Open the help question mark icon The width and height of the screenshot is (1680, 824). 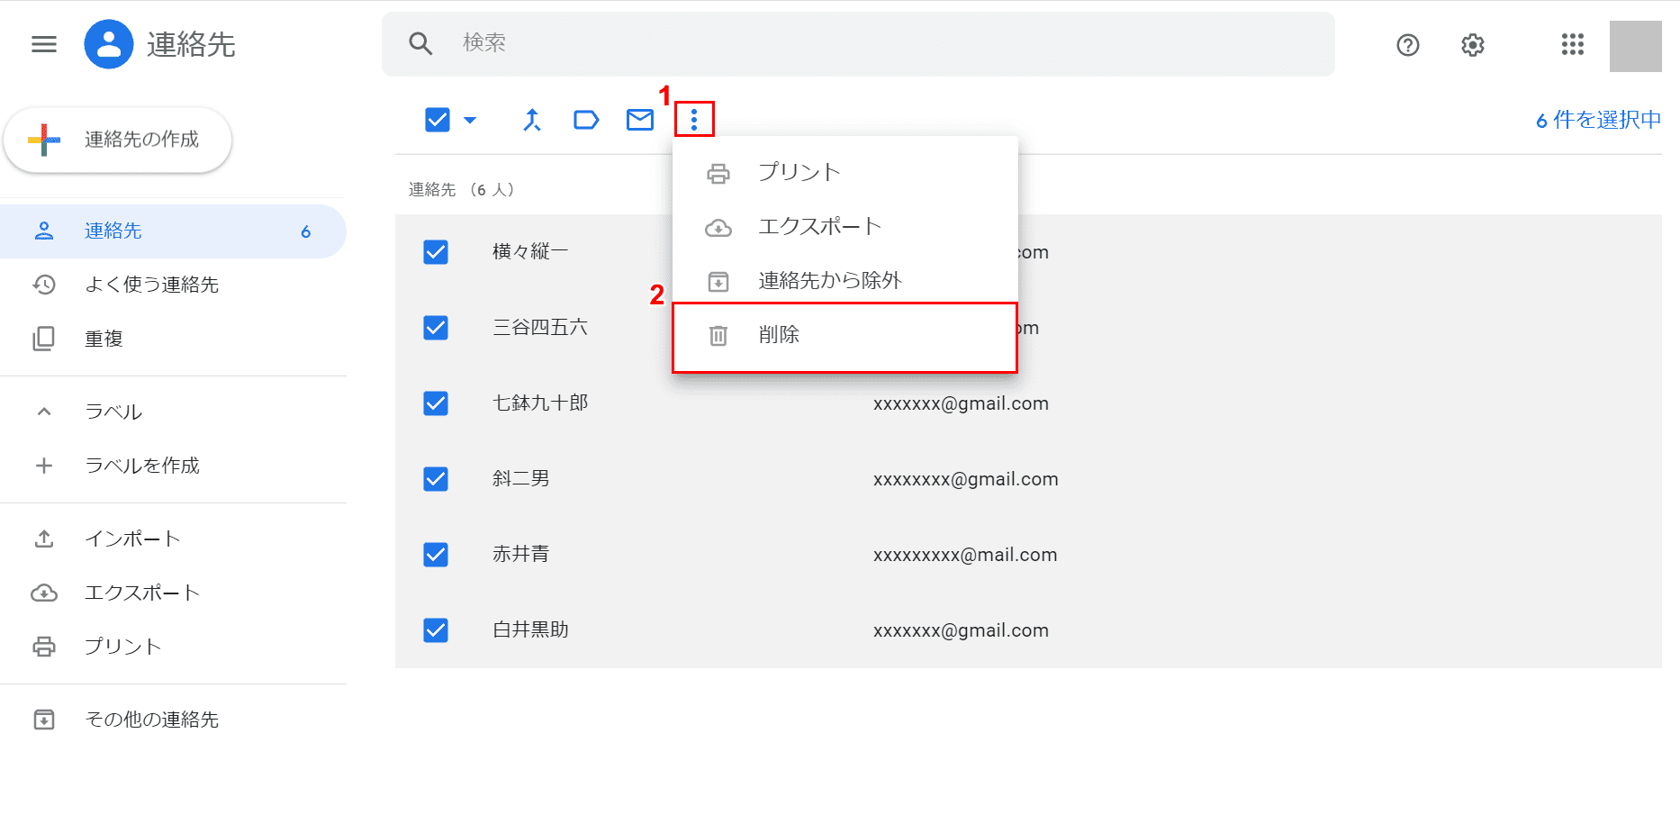pyautogui.click(x=1408, y=45)
